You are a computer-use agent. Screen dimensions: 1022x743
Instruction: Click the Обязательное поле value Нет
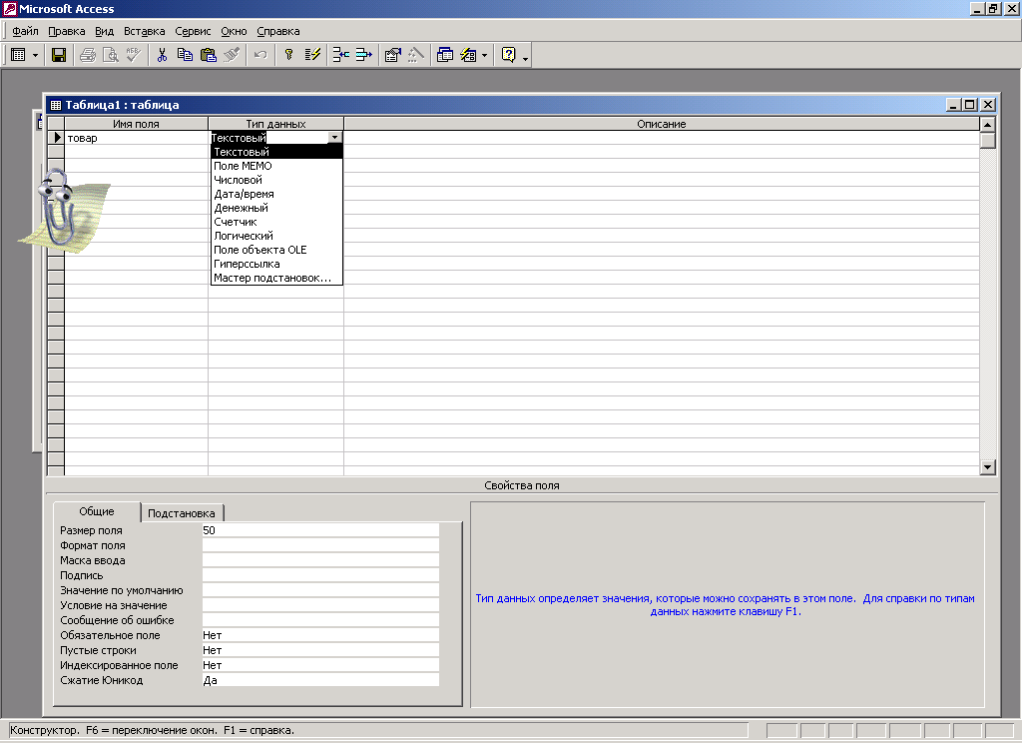pos(320,635)
